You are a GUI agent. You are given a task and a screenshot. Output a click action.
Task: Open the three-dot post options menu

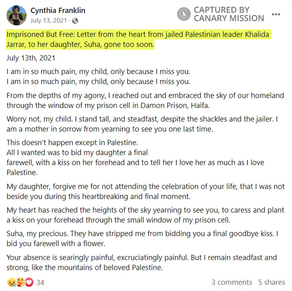(276, 14)
